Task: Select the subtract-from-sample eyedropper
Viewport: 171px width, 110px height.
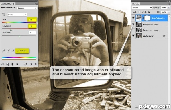Action: (13, 51)
